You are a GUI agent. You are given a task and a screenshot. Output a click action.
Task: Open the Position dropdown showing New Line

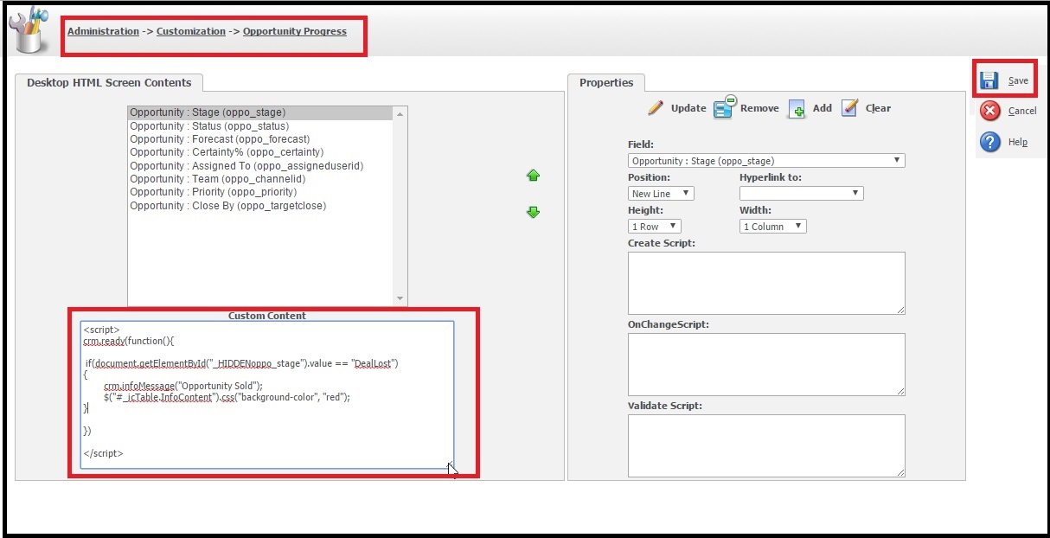coord(661,194)
